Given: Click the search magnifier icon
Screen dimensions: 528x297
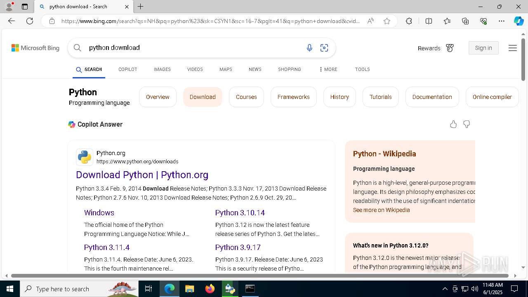Looking at the screenshot, I should pos(78,48).
